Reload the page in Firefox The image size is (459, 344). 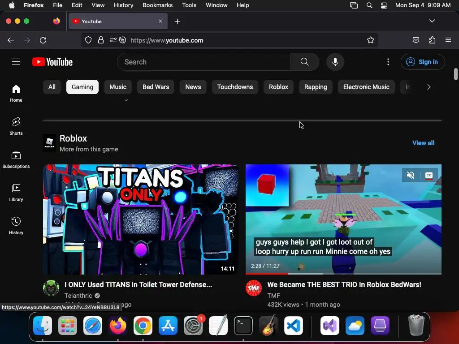coord(43,40)
